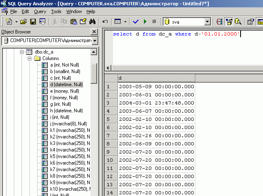Select the Columns folder in the tree
Screen dimensions: 263x196
pyautogui.click(x=51, y=58)
